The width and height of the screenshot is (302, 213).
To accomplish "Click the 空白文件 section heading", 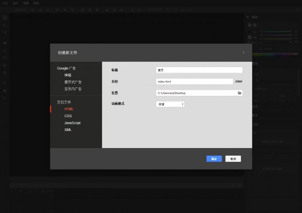I will tap(64, 102).
